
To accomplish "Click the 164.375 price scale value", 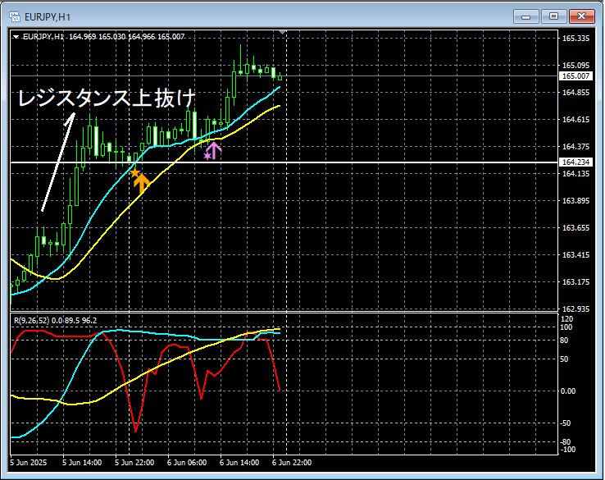I will pos(575,147).
